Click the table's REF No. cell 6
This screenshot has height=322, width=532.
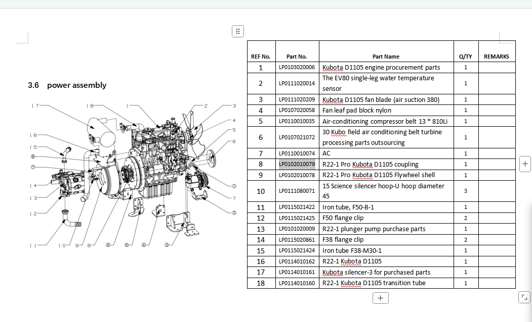coord(261,137)
